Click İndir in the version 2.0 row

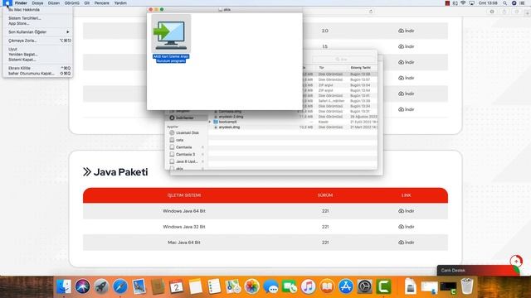(406, 31)
